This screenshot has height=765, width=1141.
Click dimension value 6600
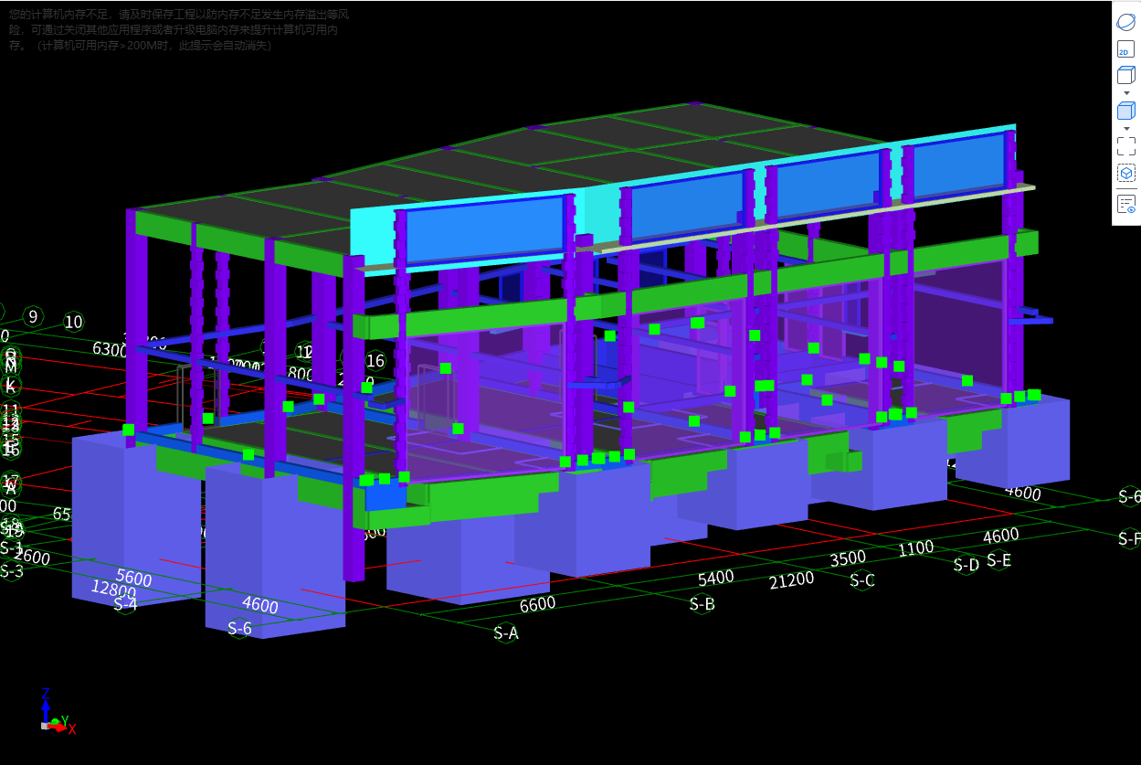pyautogui.click(x=537, y=604)
